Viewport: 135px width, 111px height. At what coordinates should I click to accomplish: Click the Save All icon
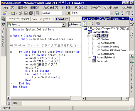pyautogui.click(x=31, y=13)
